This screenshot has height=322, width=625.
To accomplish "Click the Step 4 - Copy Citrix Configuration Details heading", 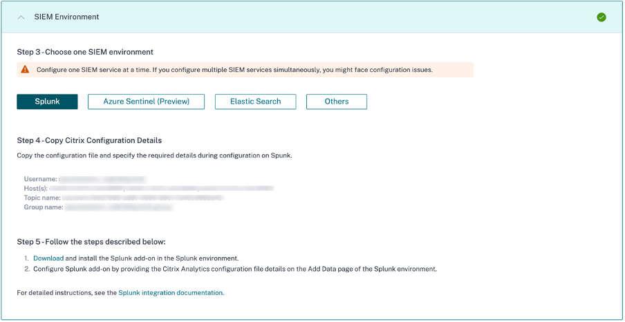I will click(89, 140).
